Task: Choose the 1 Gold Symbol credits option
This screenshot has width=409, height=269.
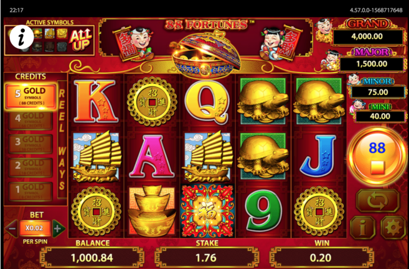Action: [31, 191]
